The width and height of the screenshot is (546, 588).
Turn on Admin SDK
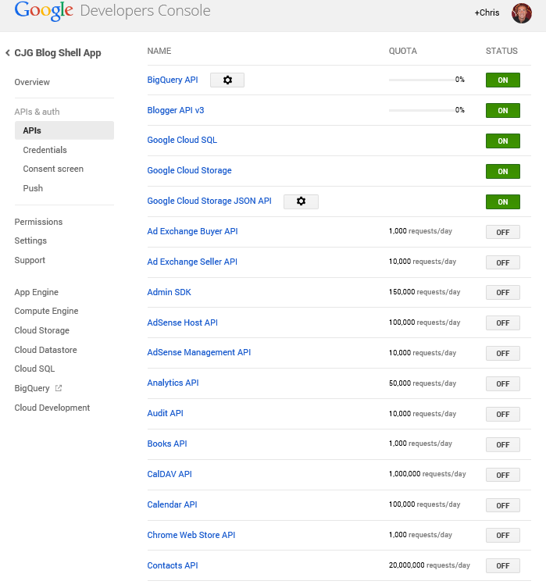502,293
